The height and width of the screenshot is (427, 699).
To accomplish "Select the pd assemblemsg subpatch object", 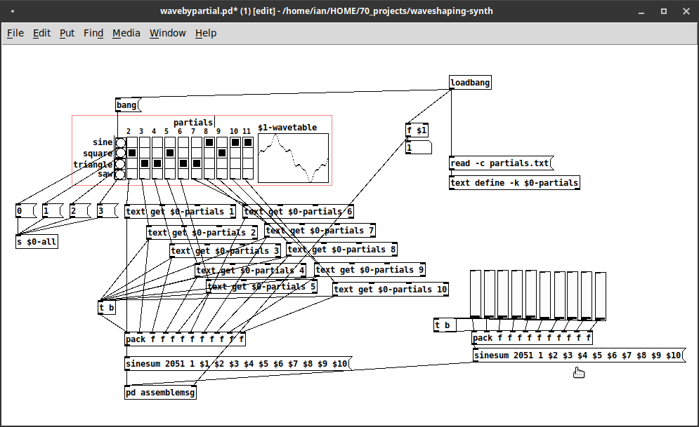I will [x=160, y=393].
